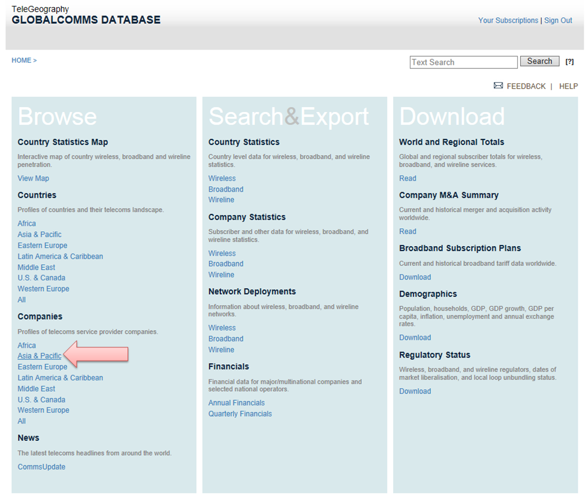
Task: Click the Search&Export column heading
Action: coord(289,117)
